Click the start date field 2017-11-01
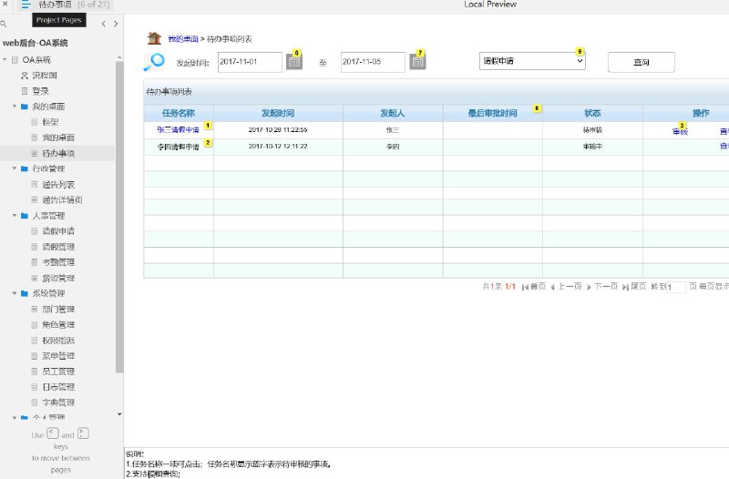The image size is (729, 479). [250, 62]
